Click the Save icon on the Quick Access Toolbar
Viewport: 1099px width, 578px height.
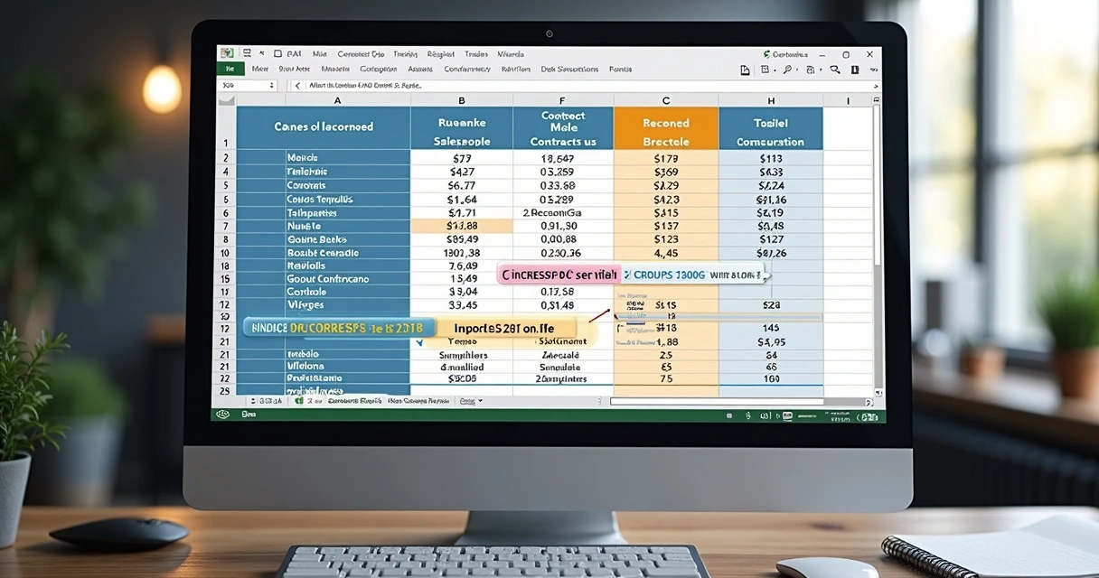[x=246, y=53]
